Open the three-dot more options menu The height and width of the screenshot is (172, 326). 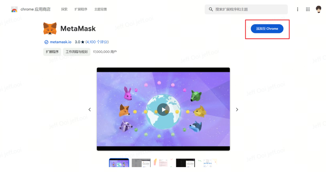[x=297, y=9]
